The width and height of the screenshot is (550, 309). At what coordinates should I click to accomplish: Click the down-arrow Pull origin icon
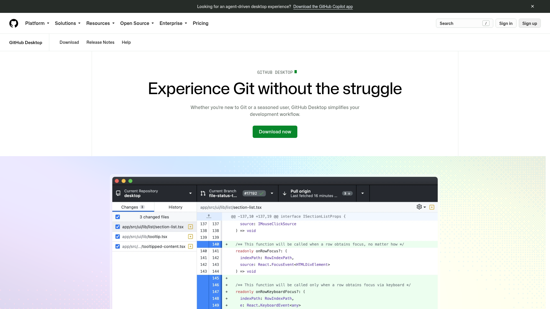[284, 193]
